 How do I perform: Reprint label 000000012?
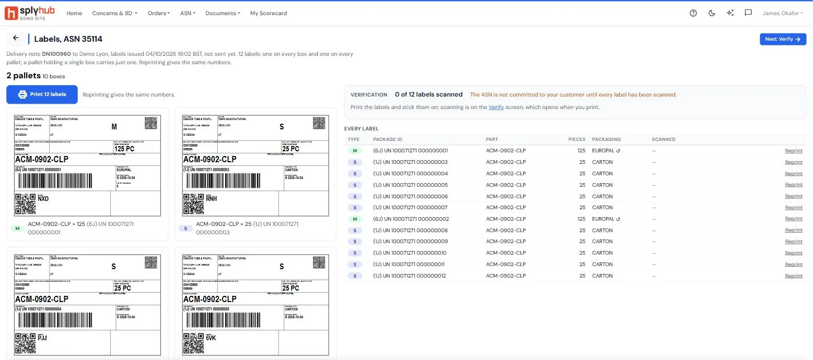click(794, 276)
